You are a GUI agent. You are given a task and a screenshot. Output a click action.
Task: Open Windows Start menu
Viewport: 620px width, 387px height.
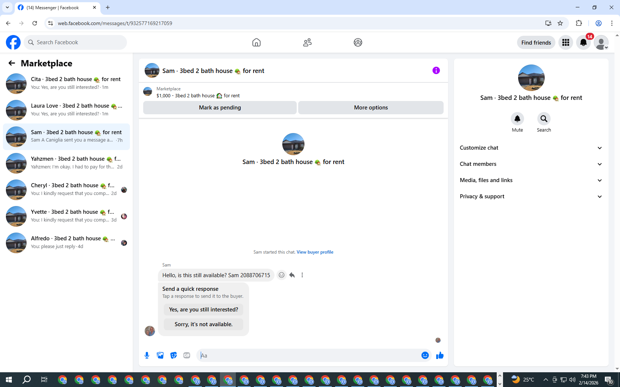(9, 380)
